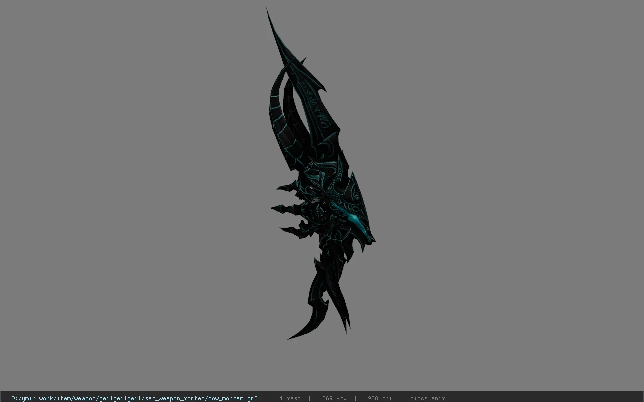Viewport: 644px width, 402px height.
Task: Click the '1988 tri' triangle count
Action: click(378, 398)
